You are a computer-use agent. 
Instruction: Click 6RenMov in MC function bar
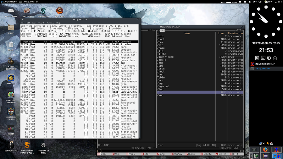(177, 154)
